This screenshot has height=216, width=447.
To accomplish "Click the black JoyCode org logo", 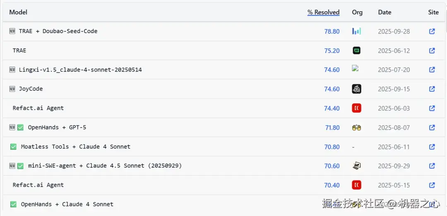I will point(357,89).
